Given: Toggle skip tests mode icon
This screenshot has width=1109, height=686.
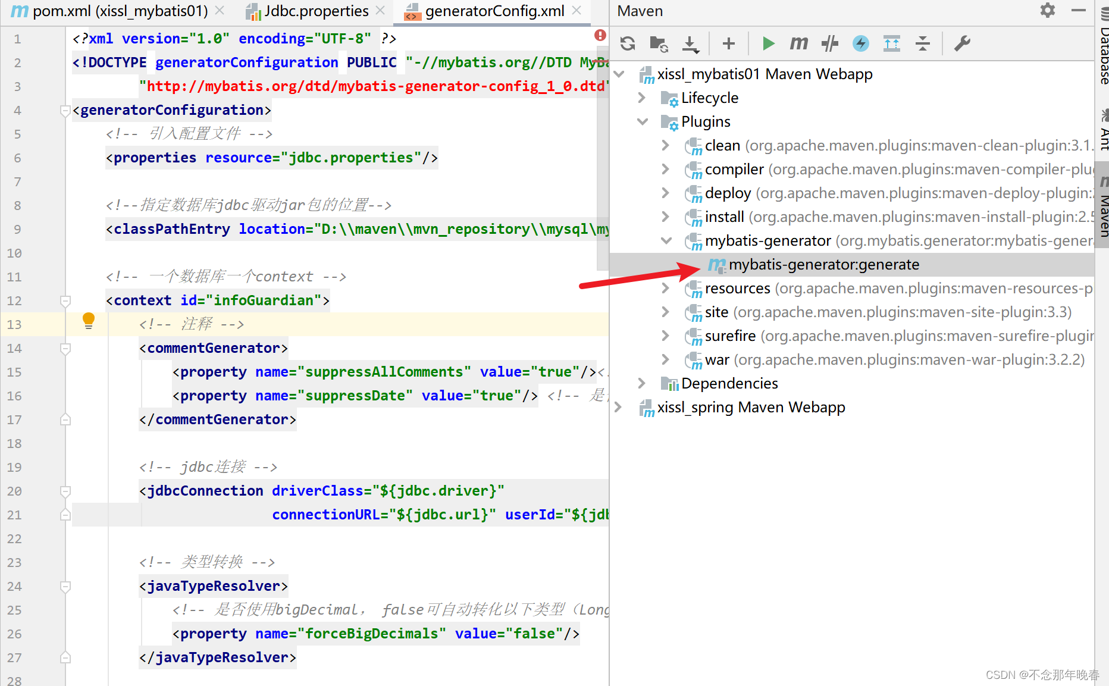Looking at the screenshot, I should coord(830,43).
